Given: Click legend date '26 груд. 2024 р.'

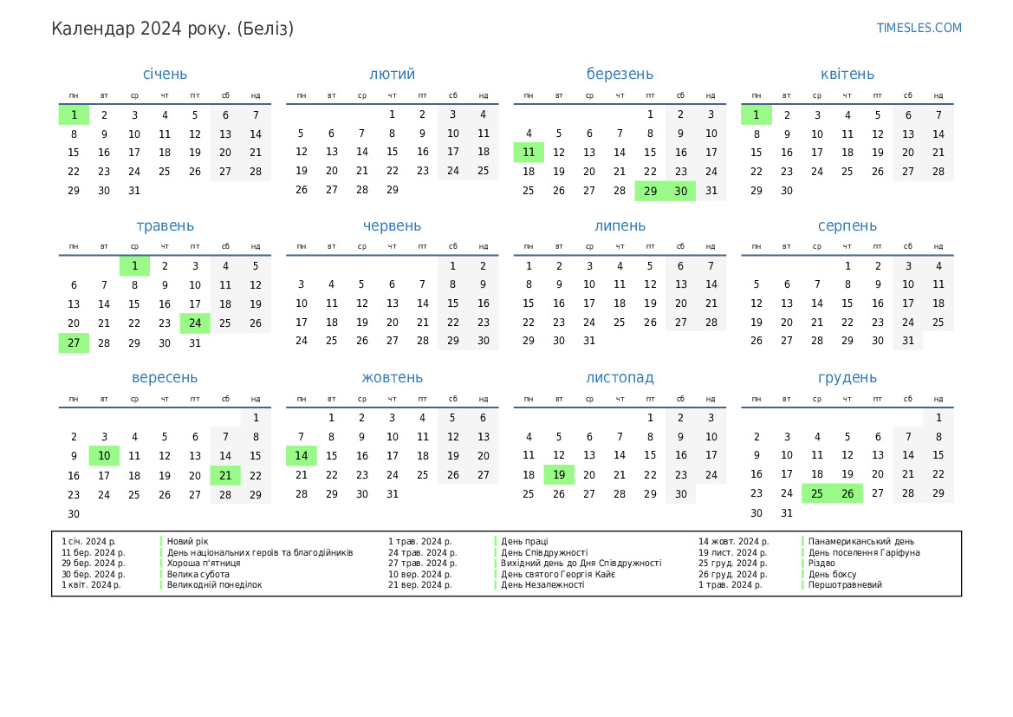Looking at the screenshot, I should (732, 574).
